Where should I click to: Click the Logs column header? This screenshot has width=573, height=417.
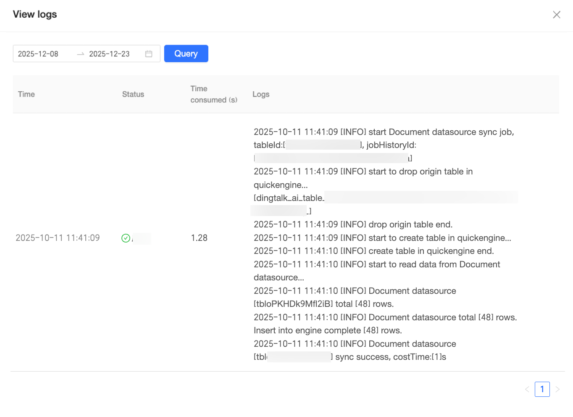(x=261, y=94)
